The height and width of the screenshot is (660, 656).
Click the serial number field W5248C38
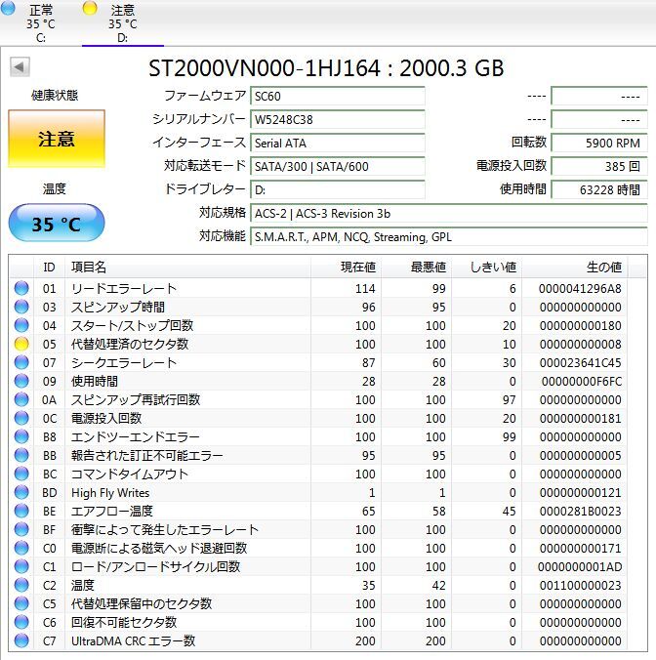coord(338,119)
